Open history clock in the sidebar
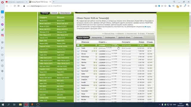The image size is (191, 107). coord(2,66)
